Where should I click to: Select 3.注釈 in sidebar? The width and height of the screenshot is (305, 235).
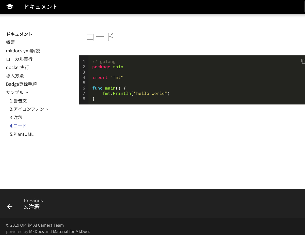pyautogui.click(x=16, y=117)
